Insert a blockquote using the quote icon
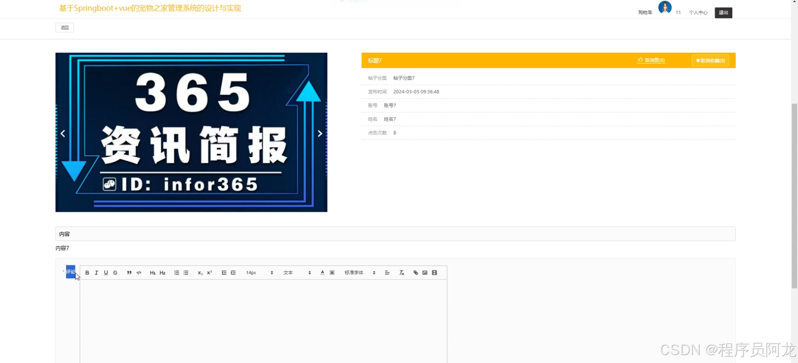 (129, 273)
